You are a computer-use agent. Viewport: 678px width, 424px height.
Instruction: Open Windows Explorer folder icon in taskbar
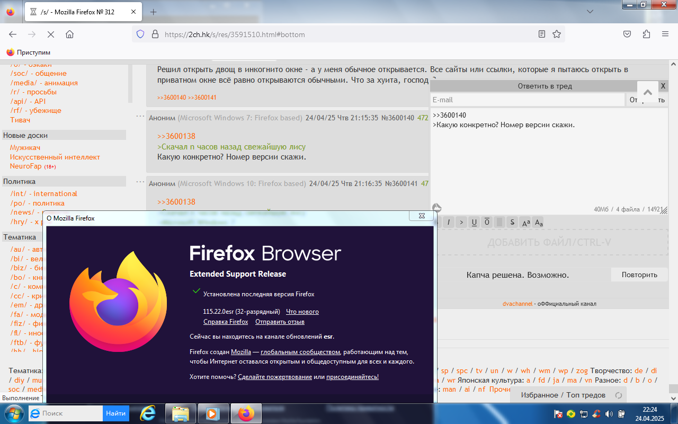point(181,413)
